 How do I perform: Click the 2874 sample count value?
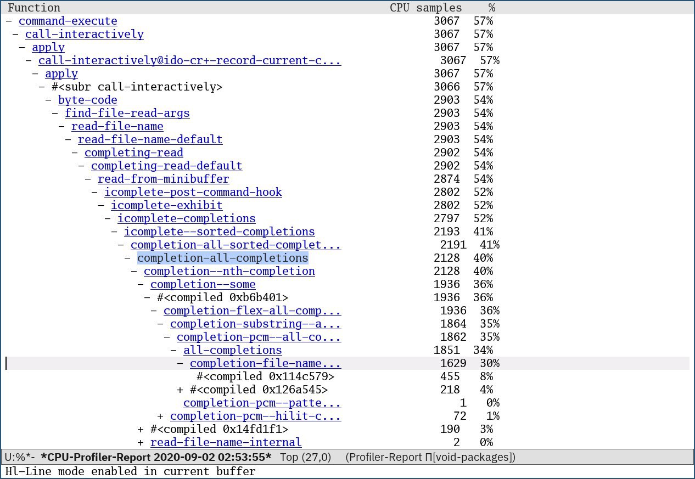447,179
